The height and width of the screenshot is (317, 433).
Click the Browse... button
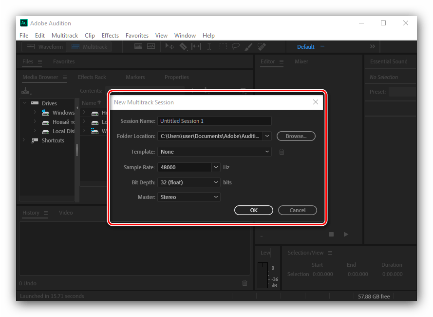pos(296,136)
